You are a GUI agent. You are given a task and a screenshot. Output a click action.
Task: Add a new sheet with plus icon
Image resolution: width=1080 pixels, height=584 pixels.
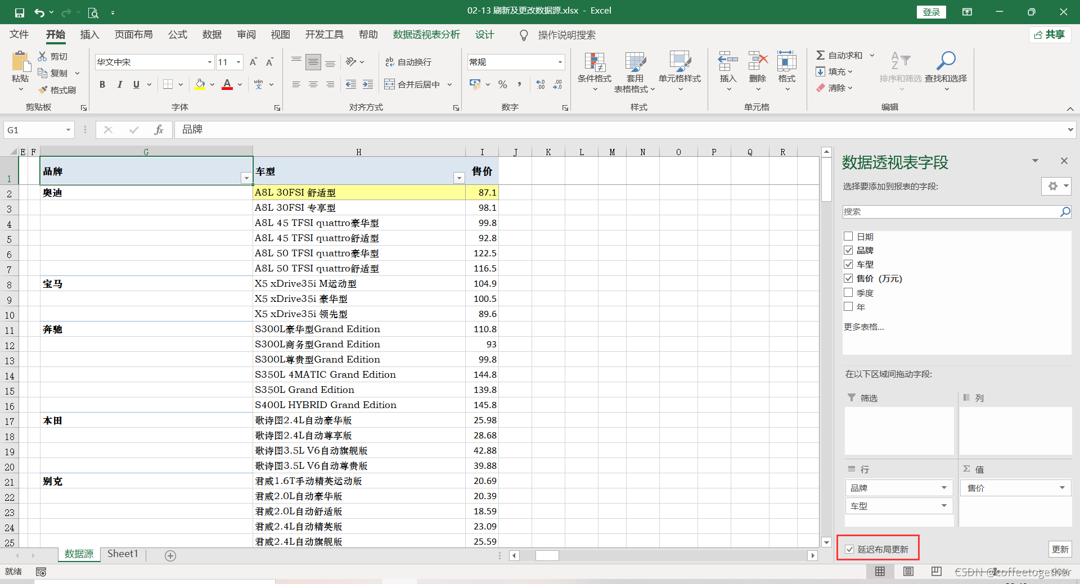coord(170,555)
